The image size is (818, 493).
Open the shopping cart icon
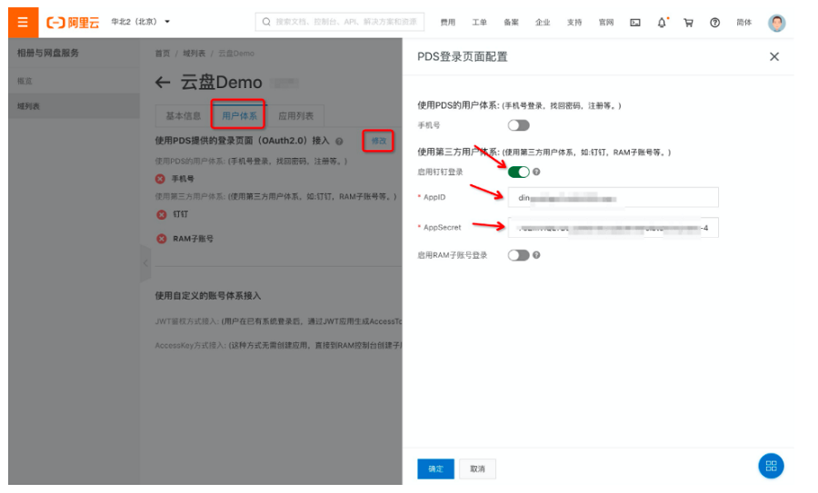coord(688,23)
